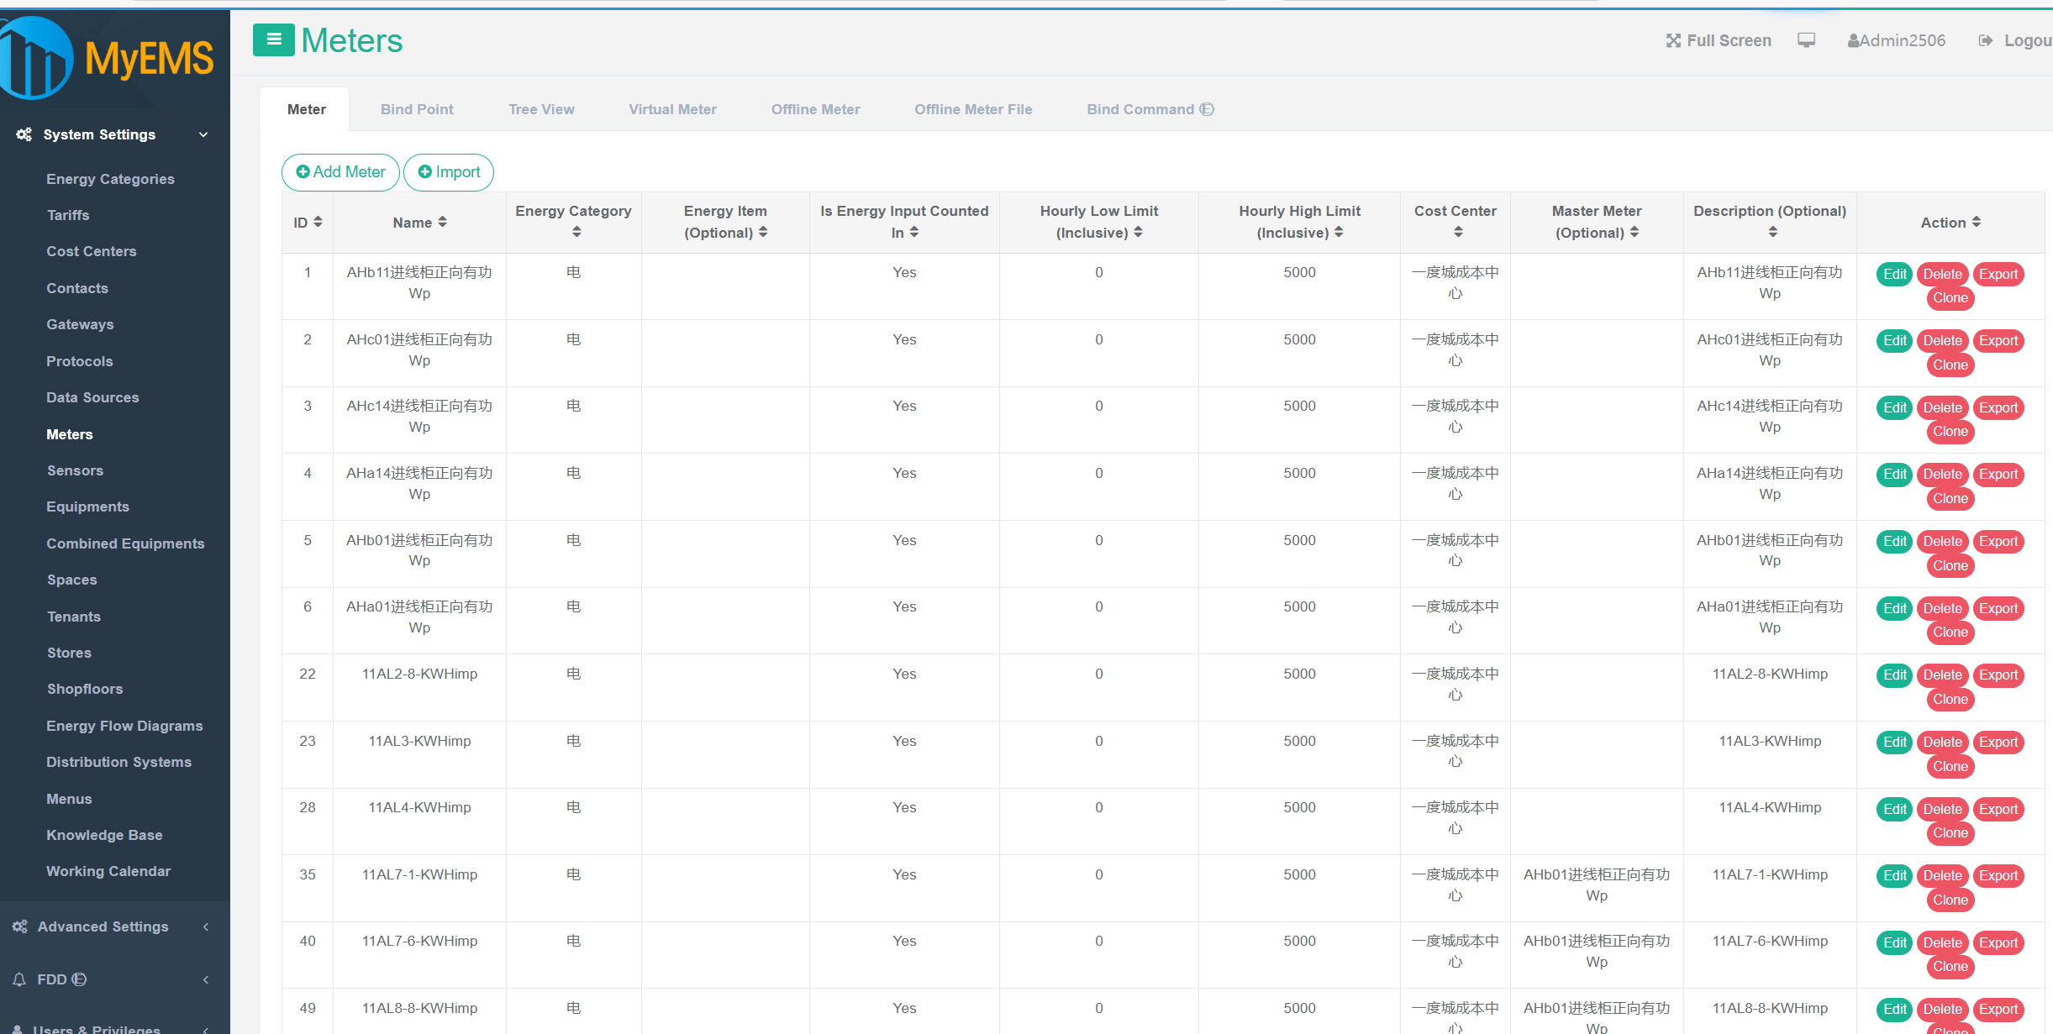Delete the 11AL3-KWHimp meter row
The height and width of the screenshot is (1034, 2053).
pyautogui.click(x=1942, y=742)
